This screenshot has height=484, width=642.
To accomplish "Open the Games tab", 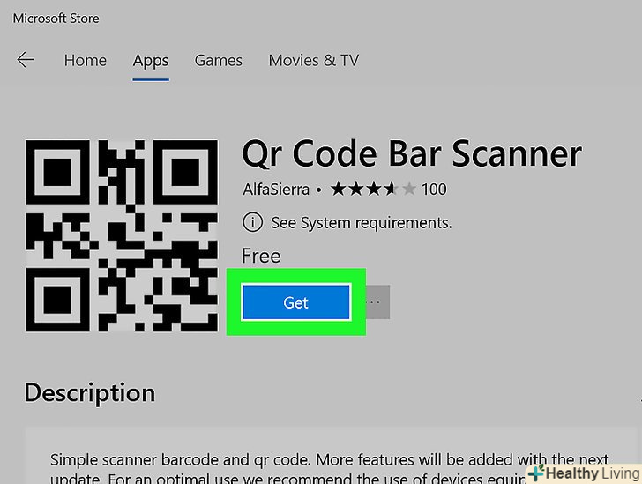I will point(218,61).
